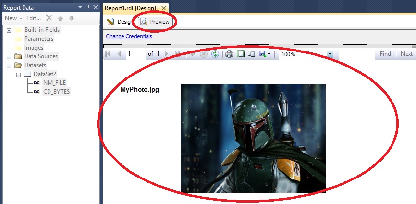Go to previous page of report
The width and height of the screenshot is (416, 204).
119,54
